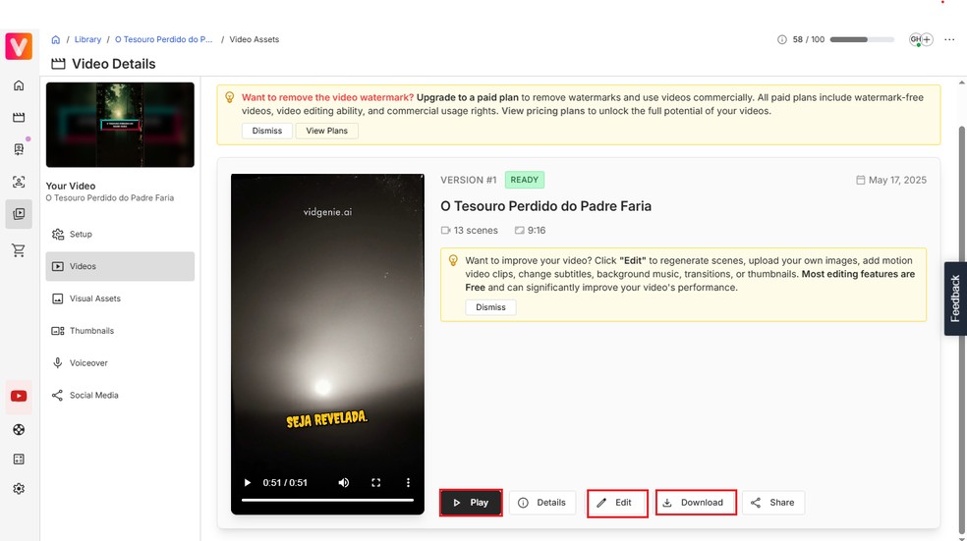Click the 0:51 / 0:51 time display
The image size is (967, 541).
[285, 482]
